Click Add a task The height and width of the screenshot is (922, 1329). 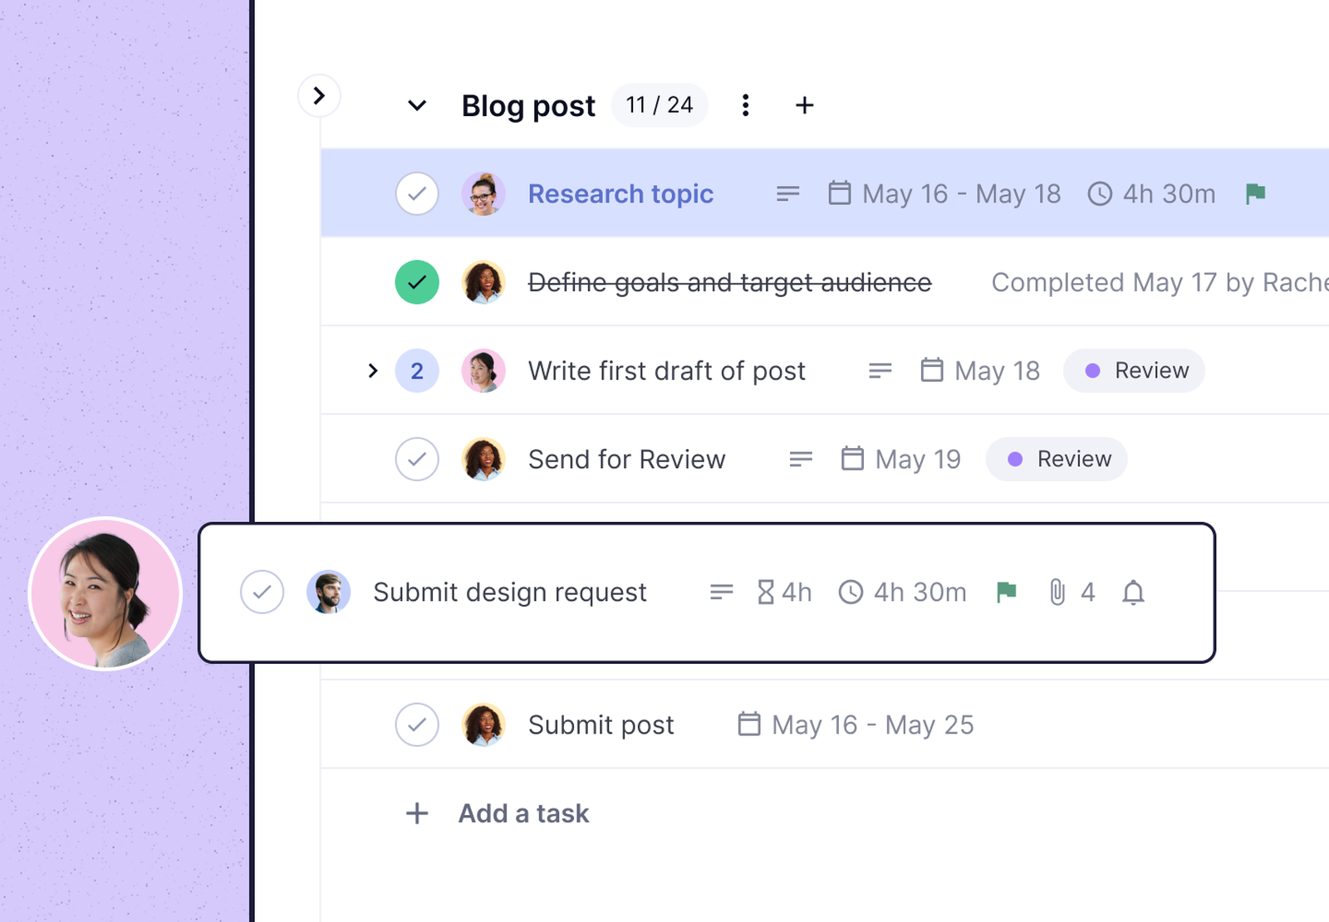(522, 813)
